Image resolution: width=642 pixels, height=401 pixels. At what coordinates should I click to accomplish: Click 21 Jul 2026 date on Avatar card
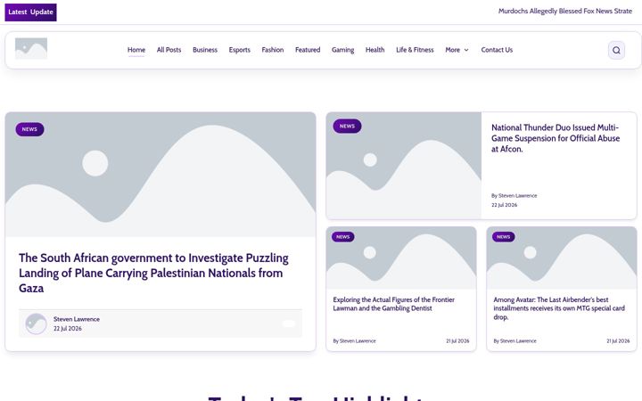click(618, 340)
